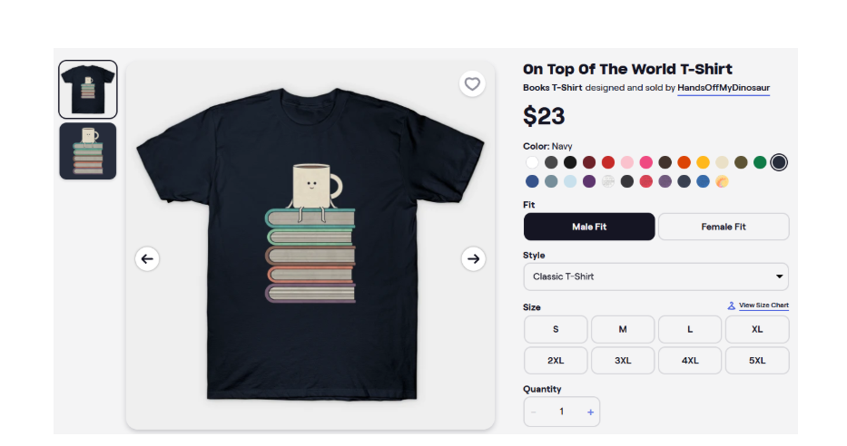Viewport: 847px width, 446px height.
Task: Open the Style dropdown
Action: [656, 276]
